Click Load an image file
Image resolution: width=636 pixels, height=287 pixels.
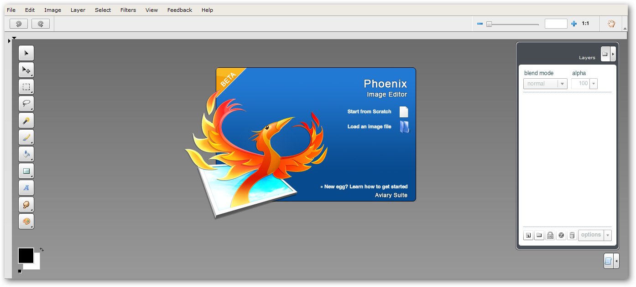(369, 127)
